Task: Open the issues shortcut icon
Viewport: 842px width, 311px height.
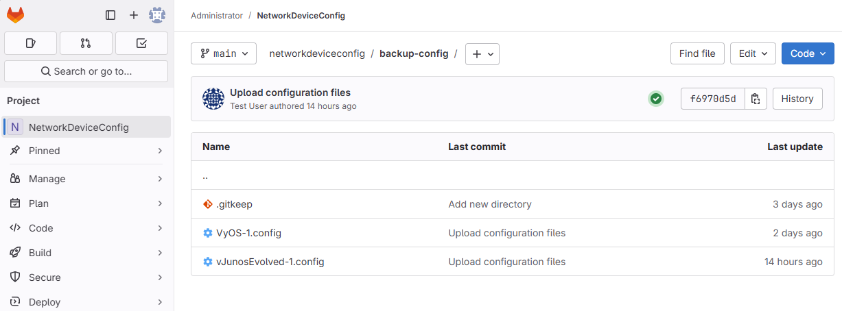Action: [x=30, y=43]
